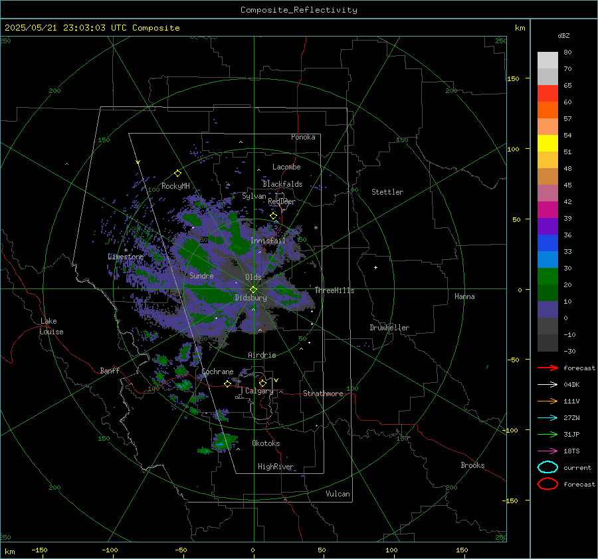Screen dimensions: 598x559
Task: Click the green 31JP arrow icon
Action: 548,434
